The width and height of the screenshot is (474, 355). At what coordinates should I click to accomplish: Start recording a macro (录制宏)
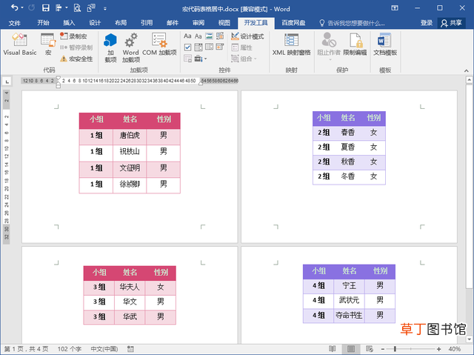73,36
